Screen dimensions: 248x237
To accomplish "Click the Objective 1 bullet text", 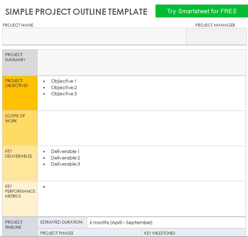I will (x=64, y=81).
